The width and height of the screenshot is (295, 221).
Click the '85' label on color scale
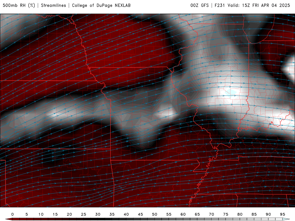tap(254, 214)
